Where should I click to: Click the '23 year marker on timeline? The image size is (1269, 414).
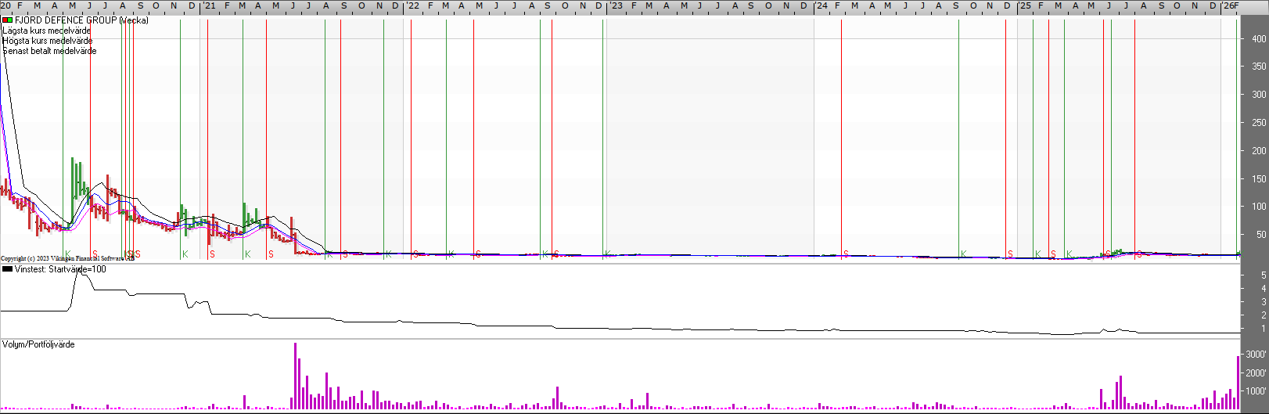click(x=617, y=5)
